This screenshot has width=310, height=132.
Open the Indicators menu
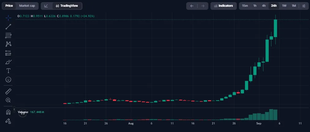(x=223, y=6)
